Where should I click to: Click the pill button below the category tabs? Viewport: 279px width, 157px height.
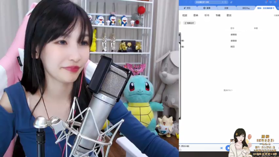189,23
